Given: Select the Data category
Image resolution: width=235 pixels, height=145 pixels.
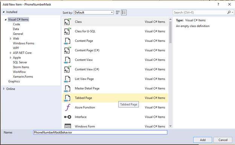Looking at the screenshot, I should click(x=16, y=29).
